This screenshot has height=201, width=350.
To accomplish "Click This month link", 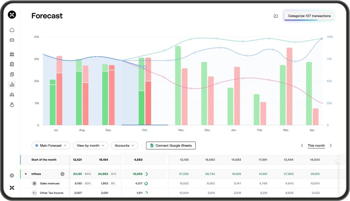I will click(316, 146).
